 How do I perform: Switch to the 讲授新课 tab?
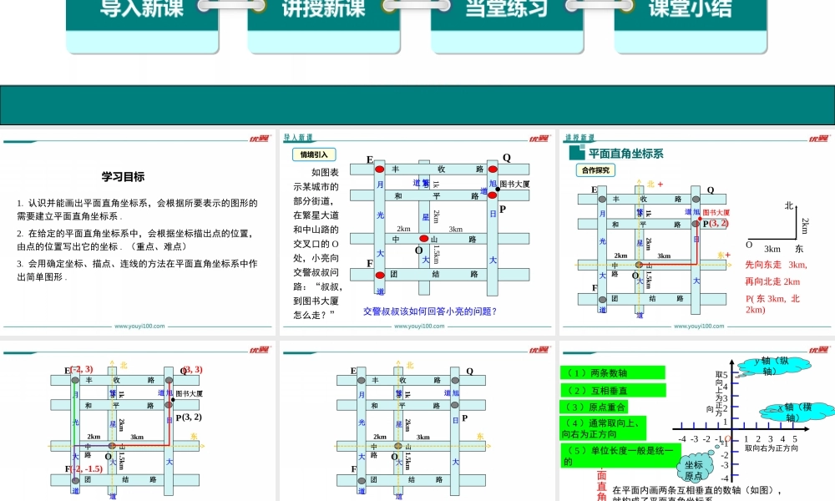click(x=323, y=10)
